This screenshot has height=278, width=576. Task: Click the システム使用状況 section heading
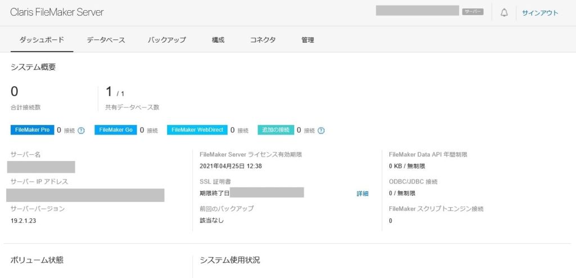click(229, 260)
